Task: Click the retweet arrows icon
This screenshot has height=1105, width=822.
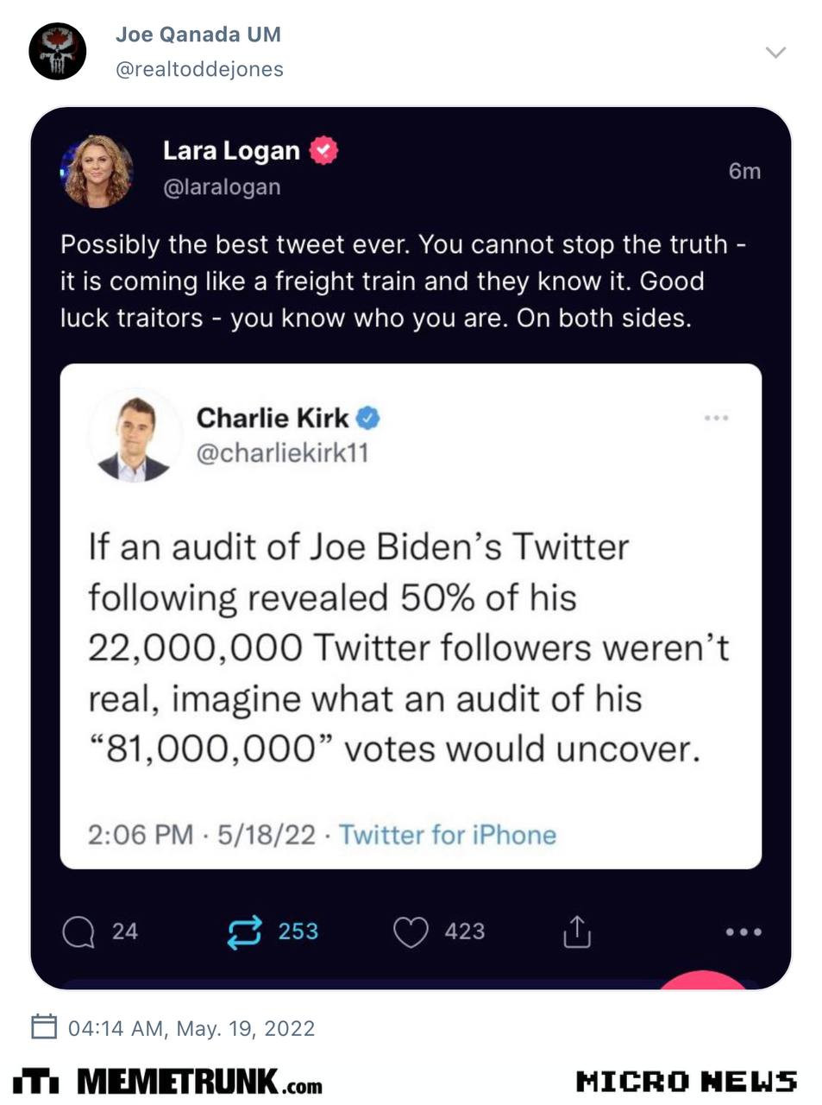Action: pyautogui.click(x=243, y=931)
